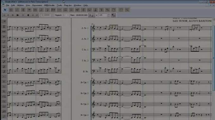This screenshot has height=120, width=215.
Task: Open the Window menu
Action: [x=77, y=5]
